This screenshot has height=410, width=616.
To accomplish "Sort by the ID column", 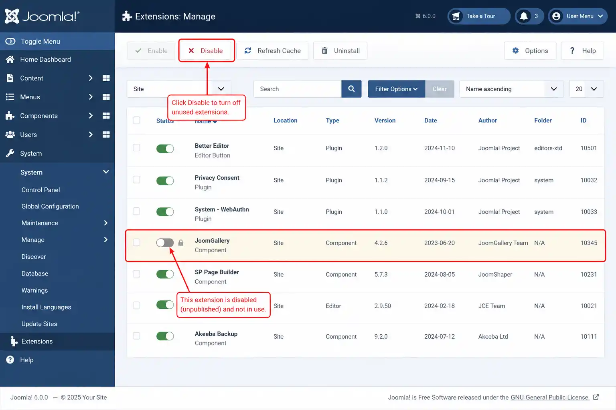I will point(584,120).
